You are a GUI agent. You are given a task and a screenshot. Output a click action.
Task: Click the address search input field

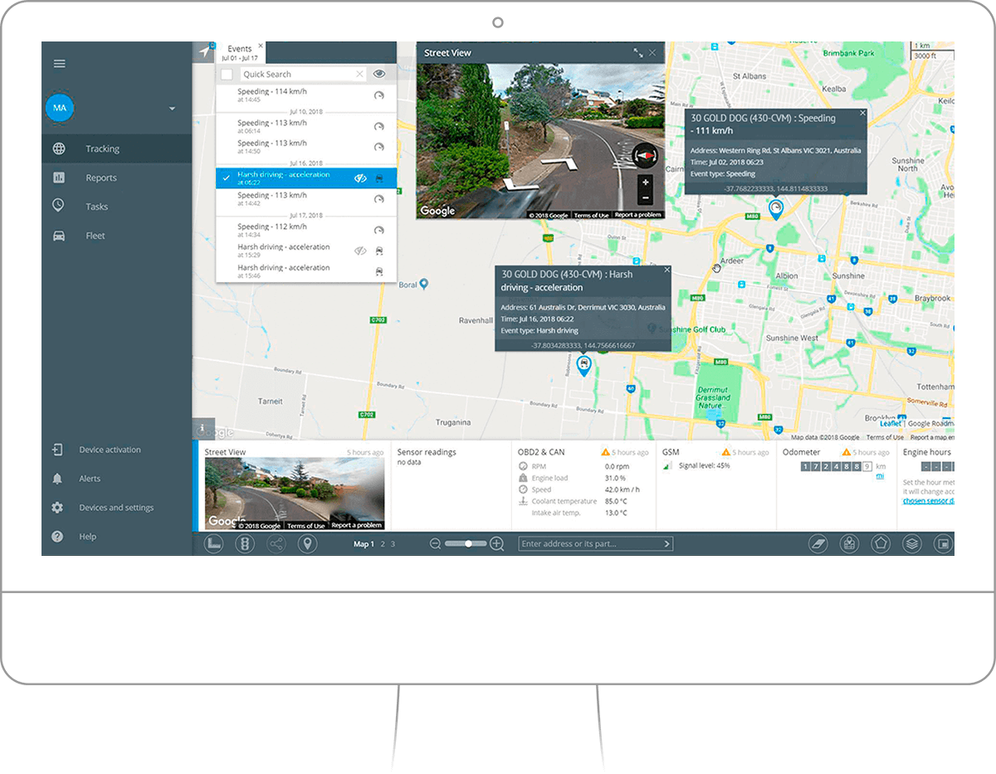point(589,544)
